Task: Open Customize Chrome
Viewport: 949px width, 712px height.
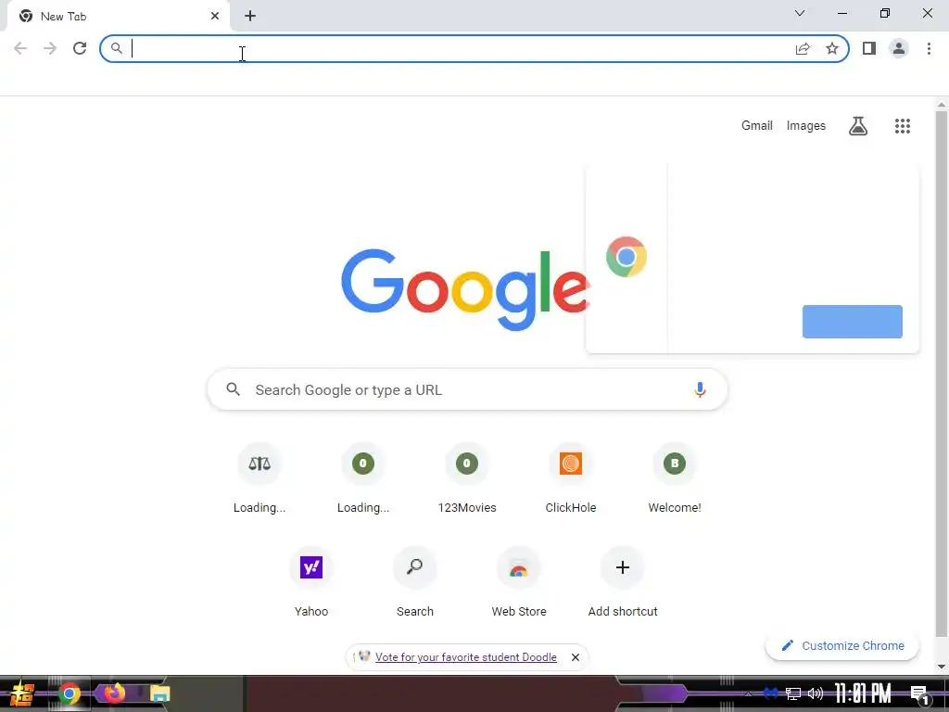Action: 842,645
